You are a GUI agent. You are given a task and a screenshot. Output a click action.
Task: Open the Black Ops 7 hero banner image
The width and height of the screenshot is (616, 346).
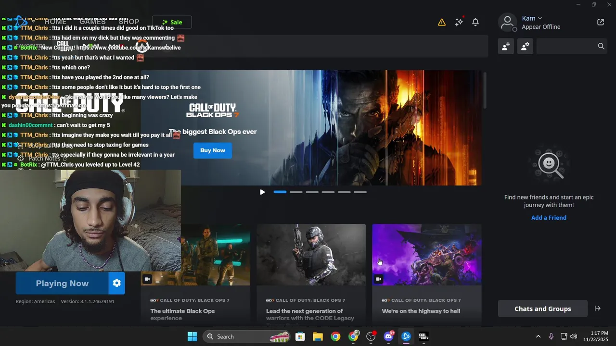[x=311, y=128]
